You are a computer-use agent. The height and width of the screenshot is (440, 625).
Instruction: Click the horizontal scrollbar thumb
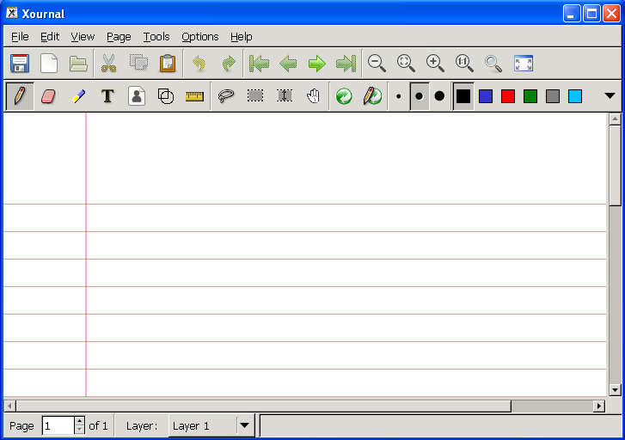tap(263, 406)
